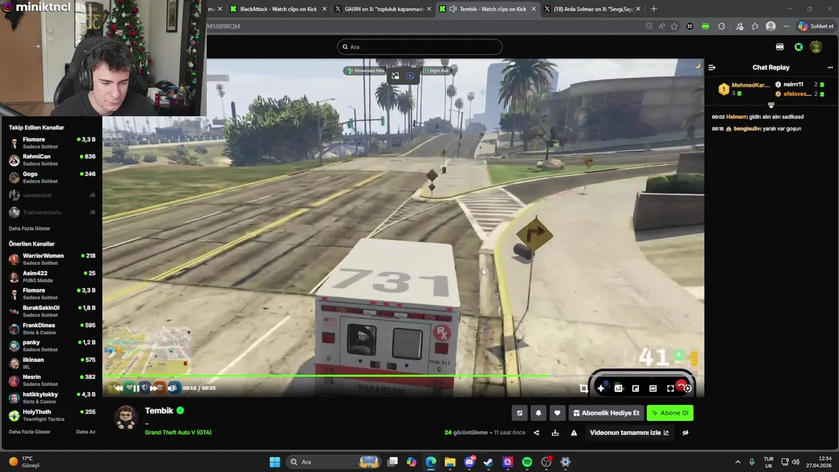
Task: Click the Abonelik Hediye Et button
Action: tap(606, 413)
